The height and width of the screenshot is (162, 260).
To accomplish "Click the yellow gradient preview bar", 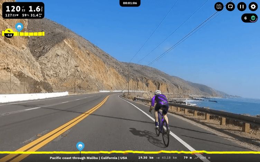I will coord(24,34).
